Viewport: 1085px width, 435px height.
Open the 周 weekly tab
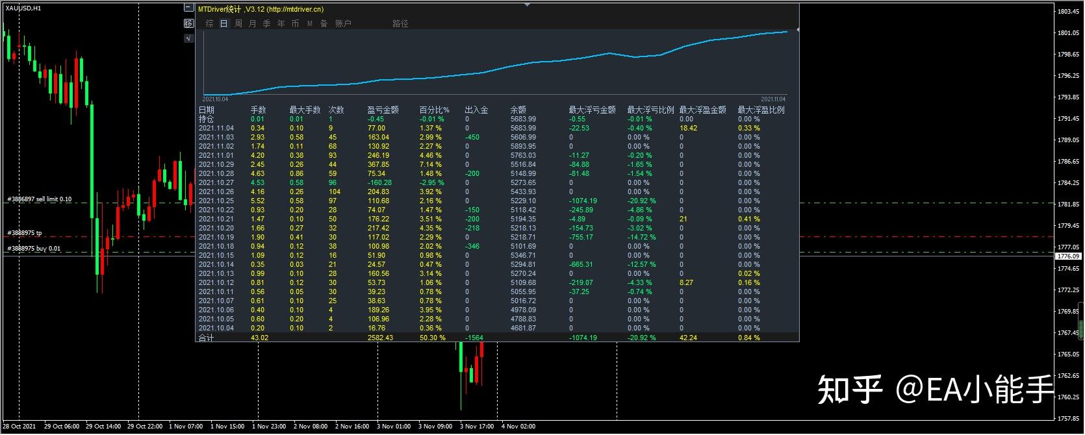pyautogui.click(x=238, y=23)
